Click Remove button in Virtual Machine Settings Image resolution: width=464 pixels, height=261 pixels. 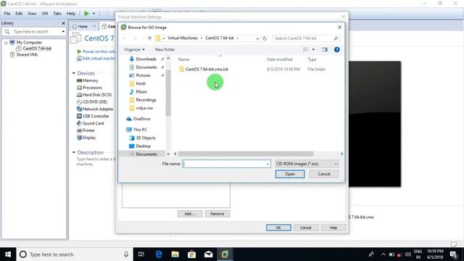pyautogui.click(x=217, y=214)
